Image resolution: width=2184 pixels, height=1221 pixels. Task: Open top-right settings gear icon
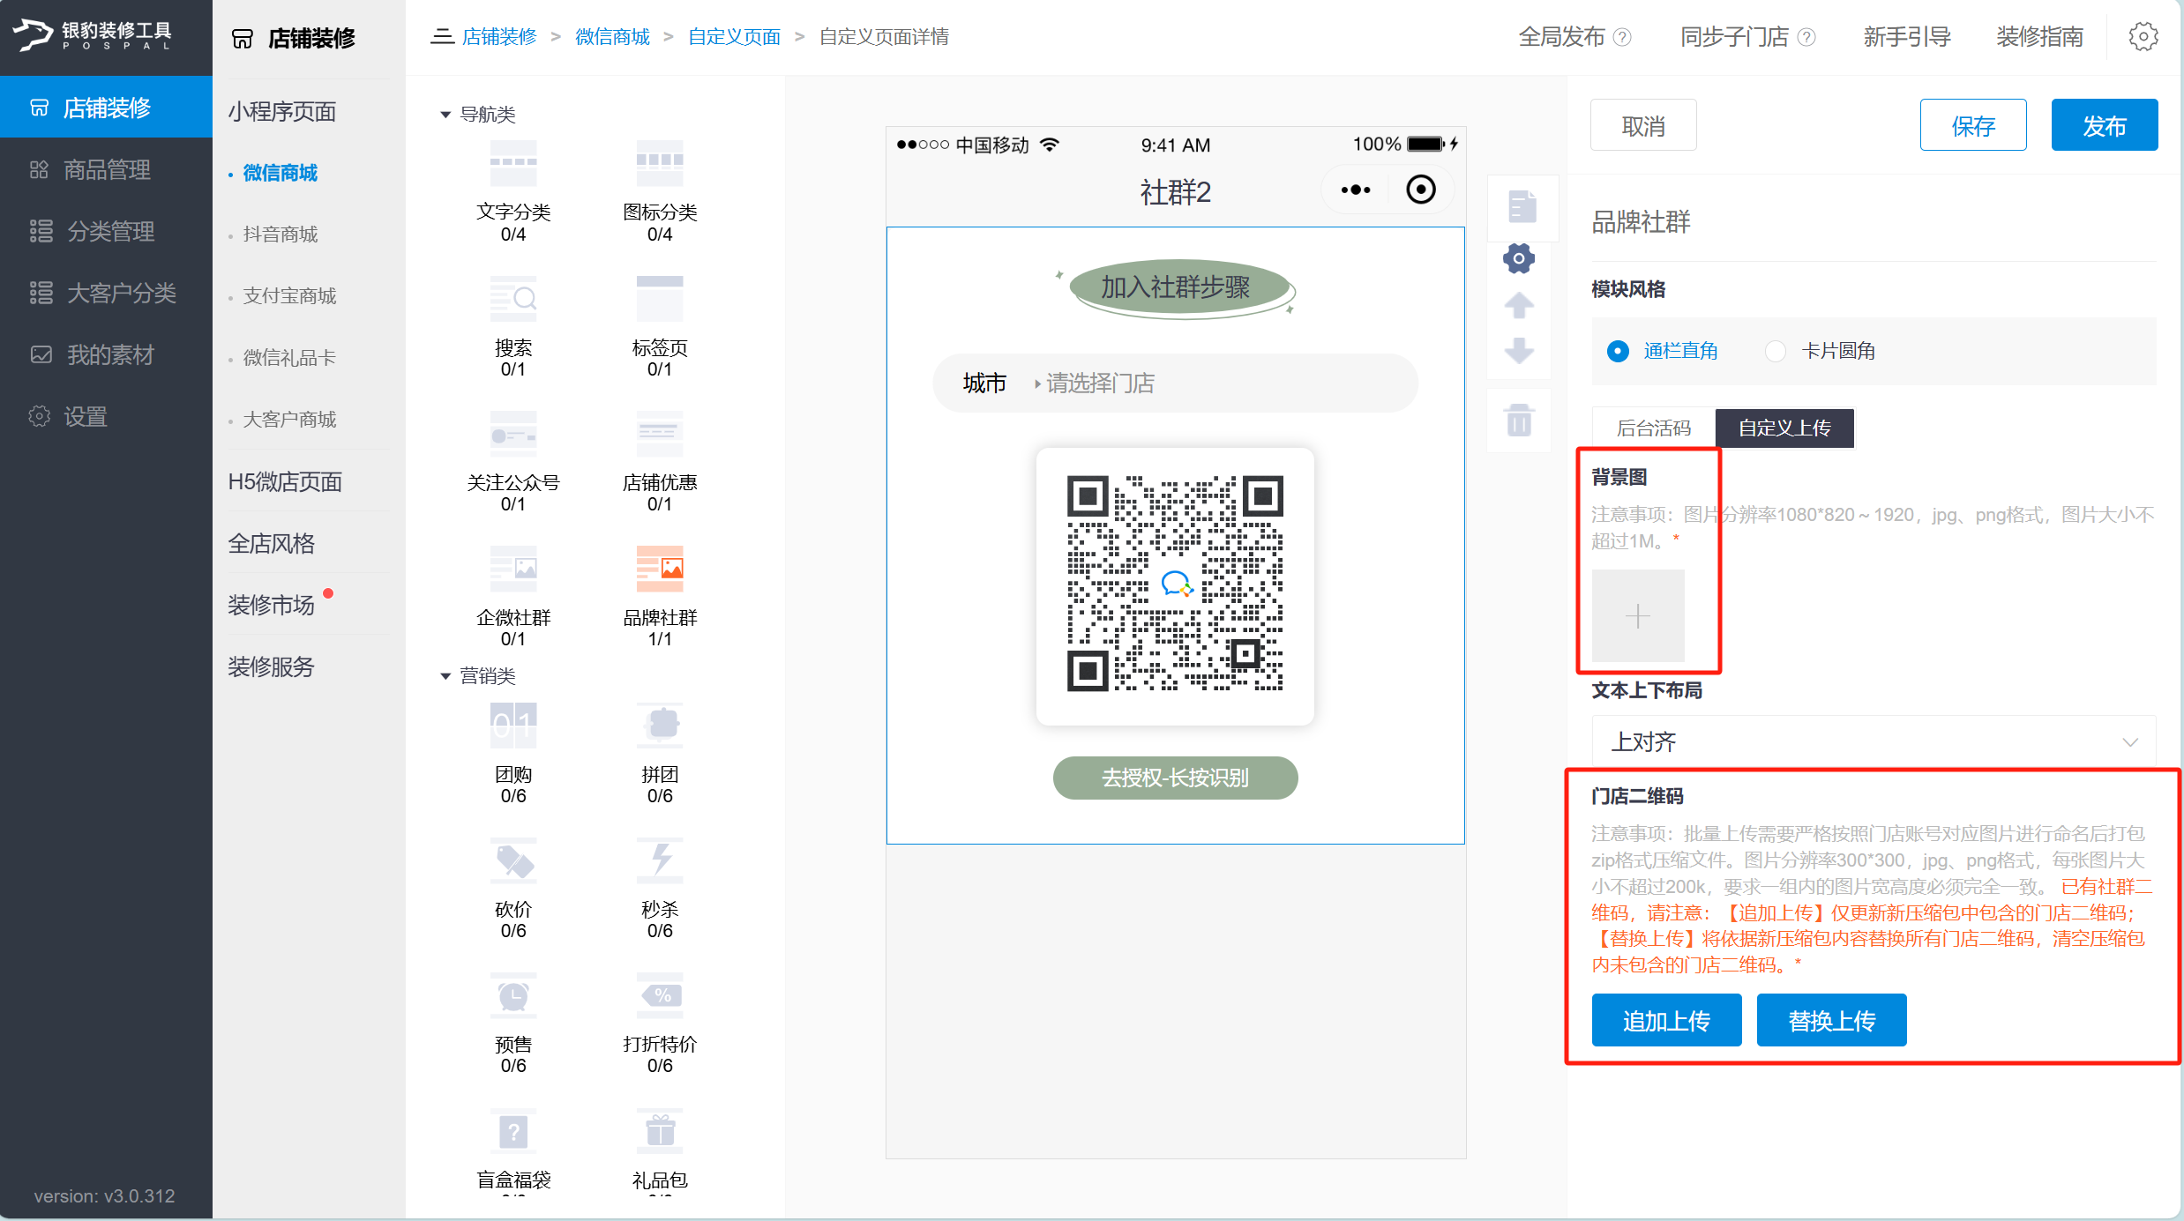coord(2143,37)
